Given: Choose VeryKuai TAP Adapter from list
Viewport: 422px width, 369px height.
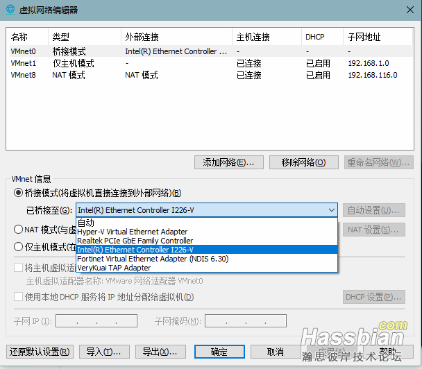Looking at the screenshot, I should (x=114, y=268).
